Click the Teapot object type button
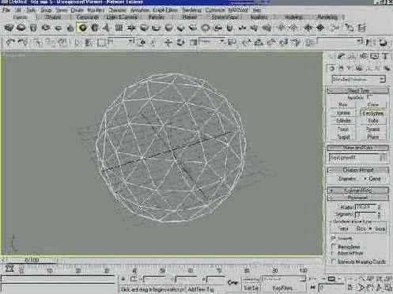Viewport: 393px width, 294px height. (x=342, y=137)
